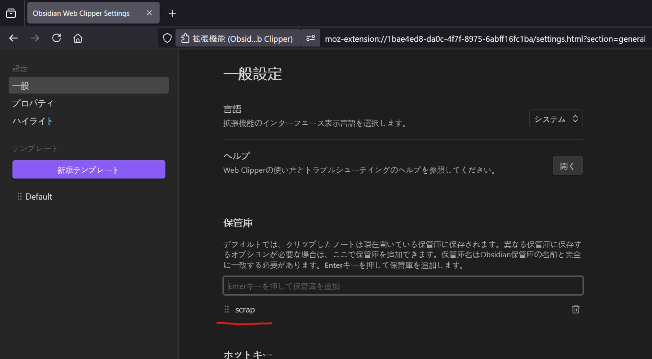Delete the scrap vault with trash icon
Screen dimensions: 652x359
(x=576, y=310)
